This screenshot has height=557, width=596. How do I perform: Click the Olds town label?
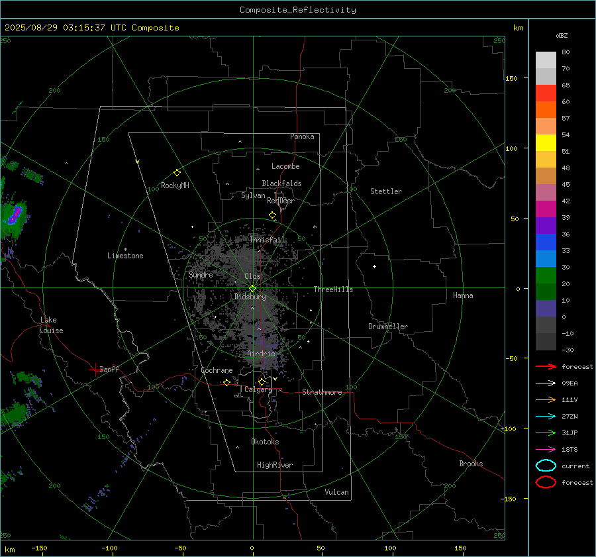pyautogui.click(x=252, y=276)
